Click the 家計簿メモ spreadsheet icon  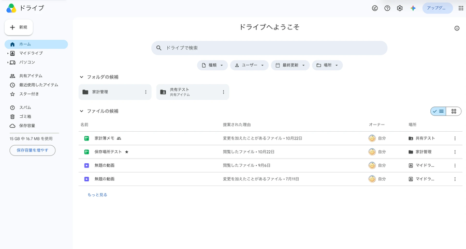point(86,138)
